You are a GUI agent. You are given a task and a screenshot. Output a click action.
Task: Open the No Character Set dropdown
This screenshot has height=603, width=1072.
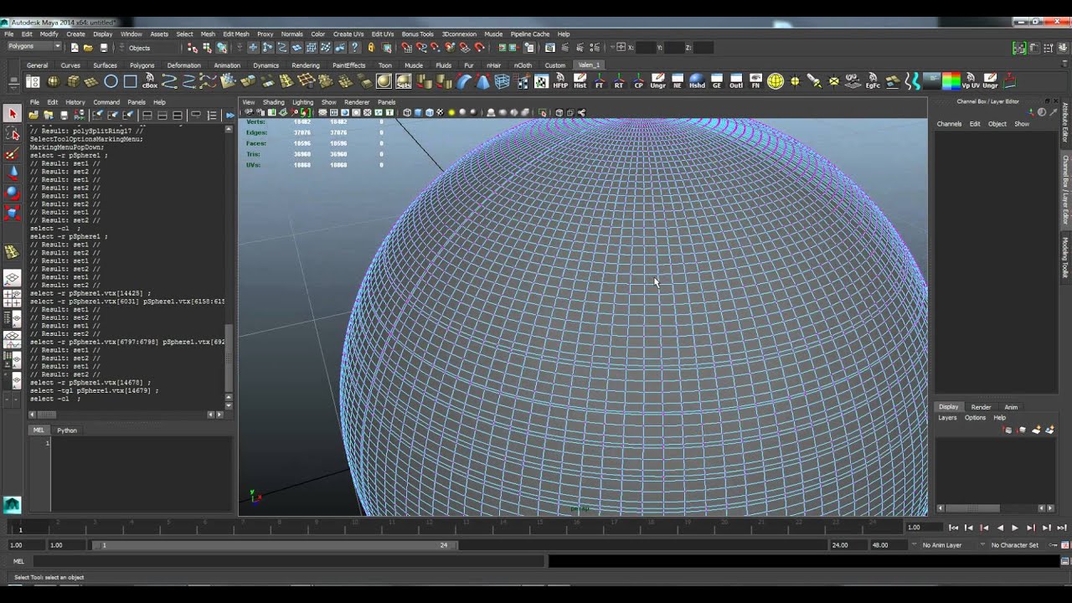click(x=1015, y=545)
